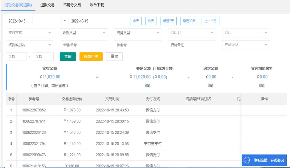290x168 pixels.
Task: Open the 产品类型 dropdown
Action: 246,45
